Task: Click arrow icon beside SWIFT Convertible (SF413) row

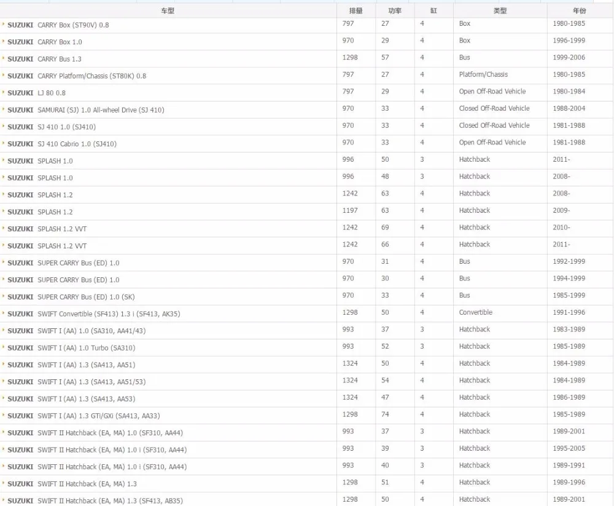Action: point(4,313)
